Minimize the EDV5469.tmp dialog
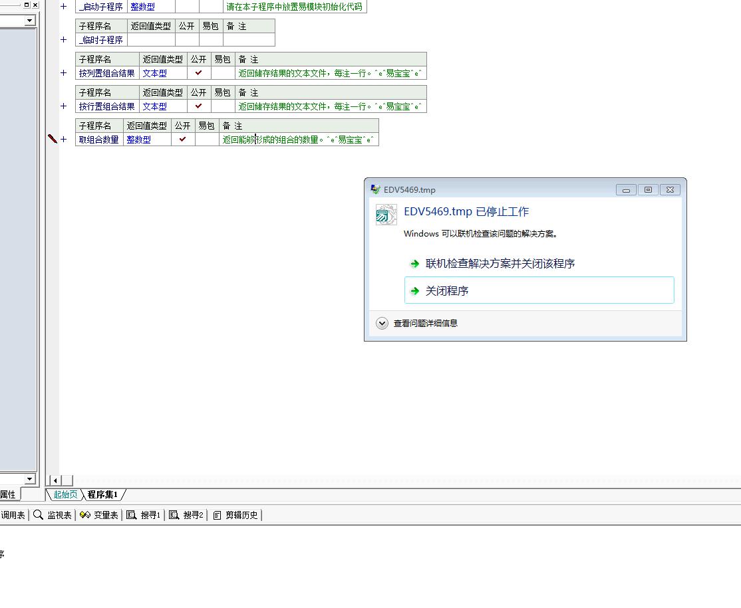The height and width of the screenshot is (608, 741). [626, 190]
